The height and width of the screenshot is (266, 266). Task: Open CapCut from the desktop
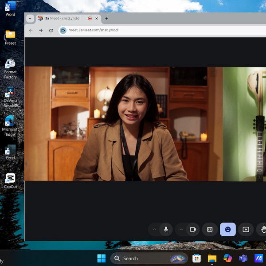(10, 180)
